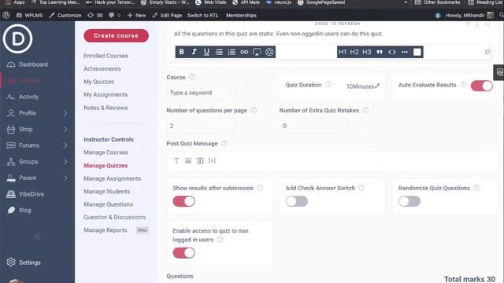Open help tooltip for Quiz Duration
504x283 pixels.
328,85
